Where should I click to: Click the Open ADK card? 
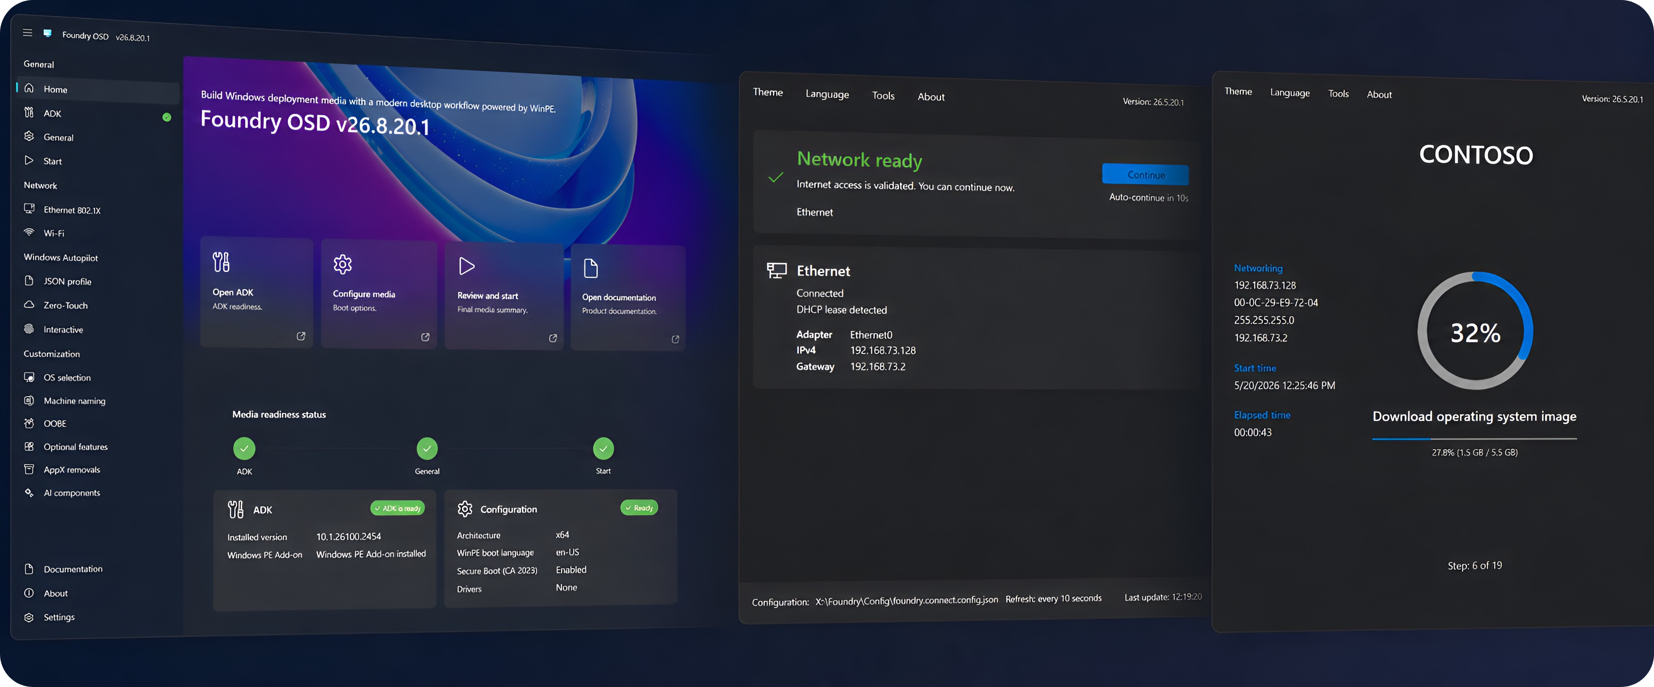(257, 292)
